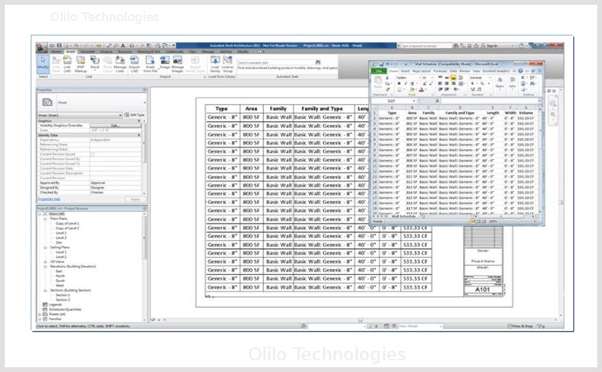This screenshot has height=372, width=602.
Task: Click Save icon in Excel title bar
Action: pos(381,64)
